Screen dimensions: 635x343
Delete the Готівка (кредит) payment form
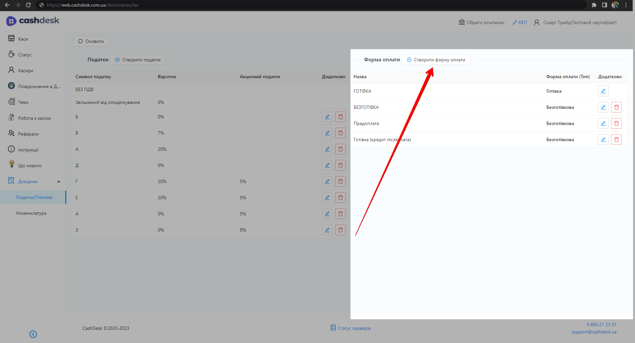coord(616,140)
